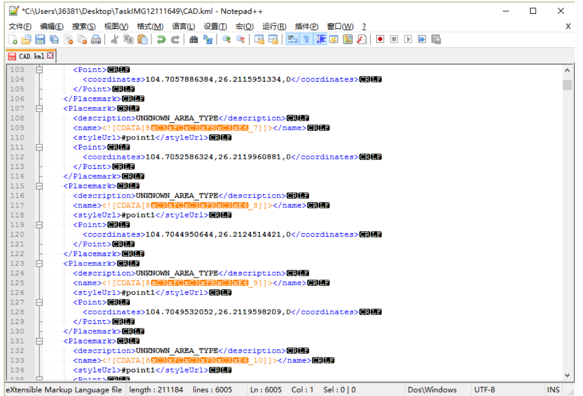Click the Save All toolbar icon
This screenshot has width=583, height=396.
54,40
